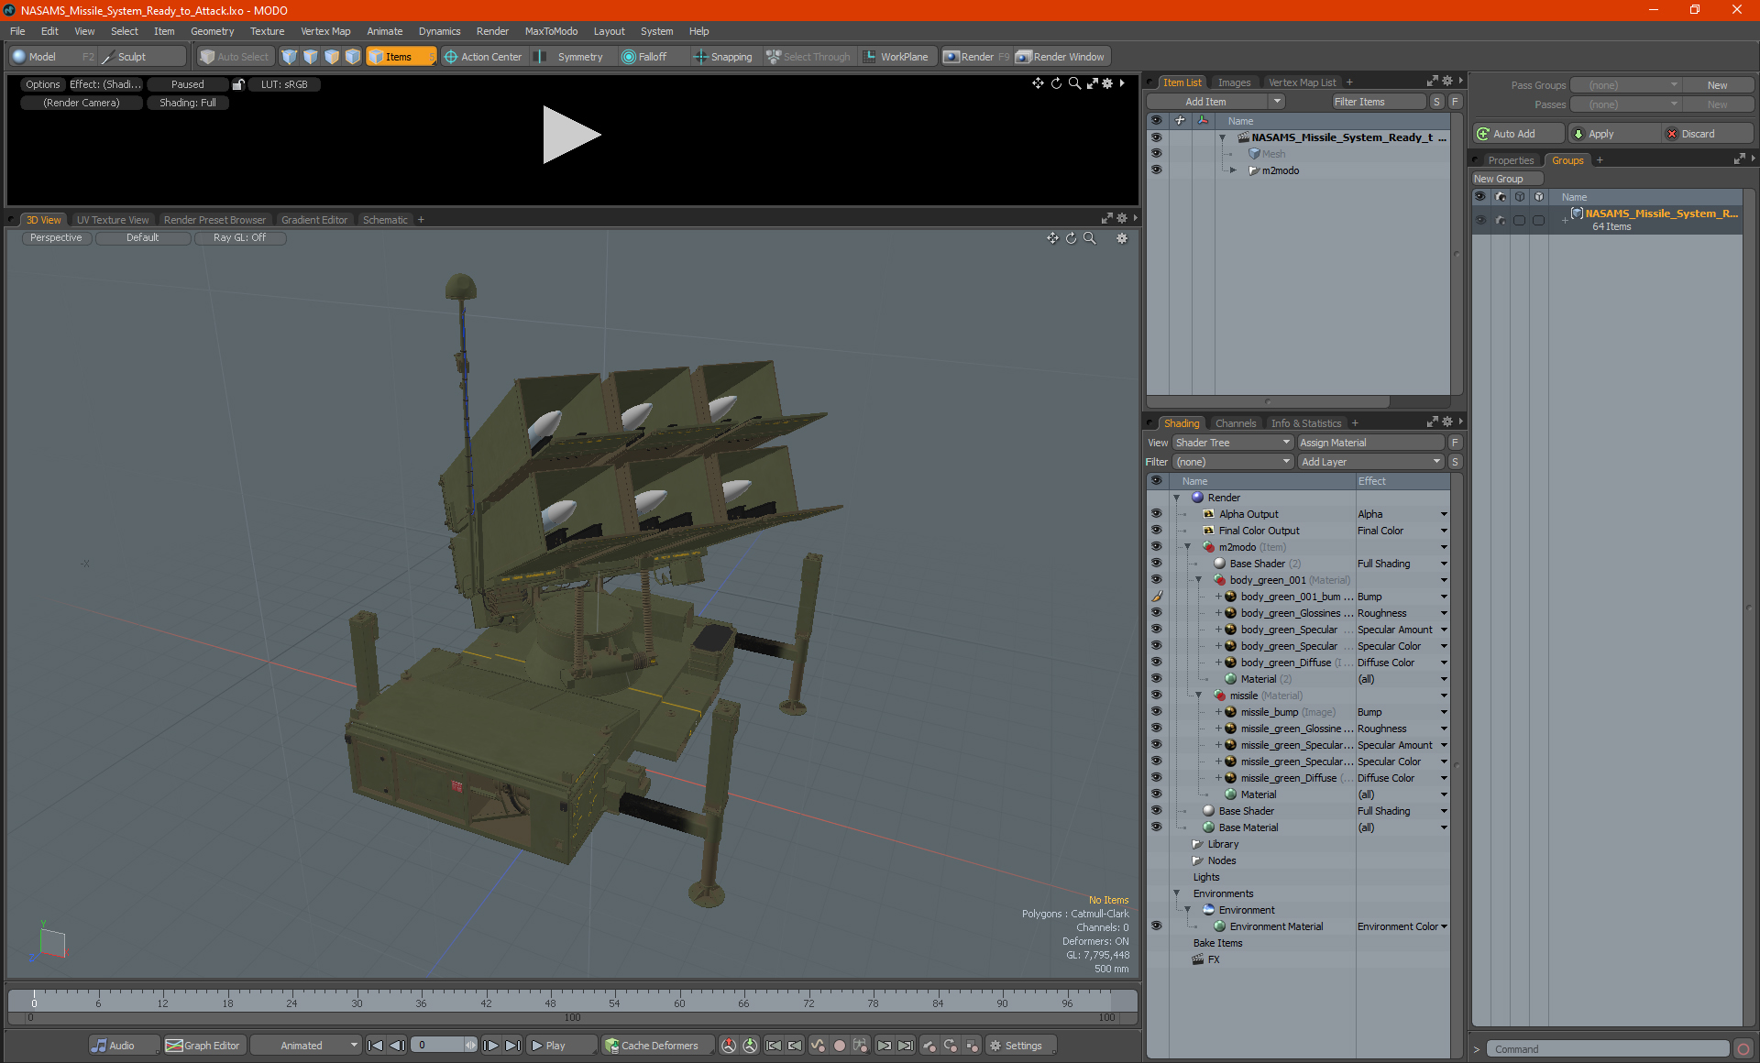
Task: Step to next frame
Action: pyautogui.click(x=491, y=1046)
